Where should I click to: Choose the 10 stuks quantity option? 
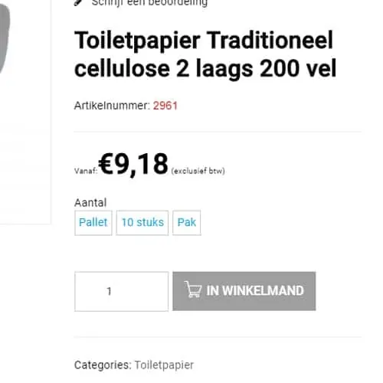pos(142,223)
